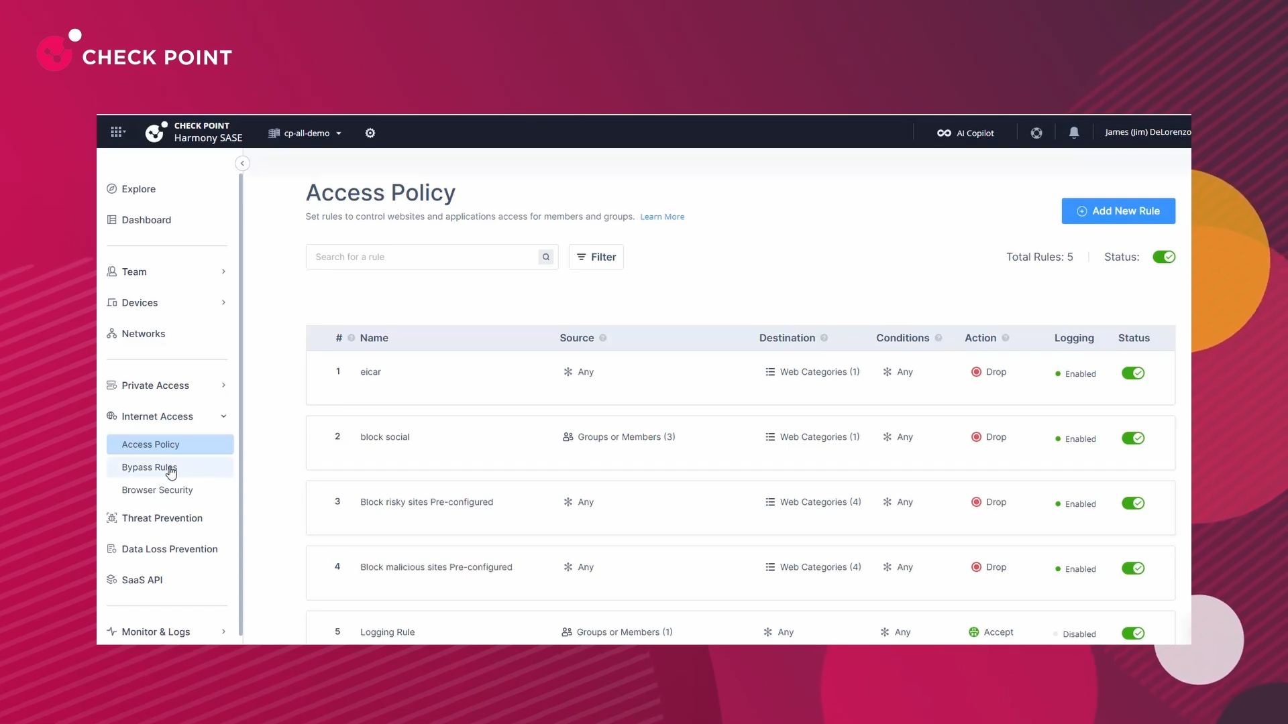This screenshot has height=724, width=1288.
Task: Collapse the sidebar with the arrow button
Action: pyautogui.click(x=242, y=164)
